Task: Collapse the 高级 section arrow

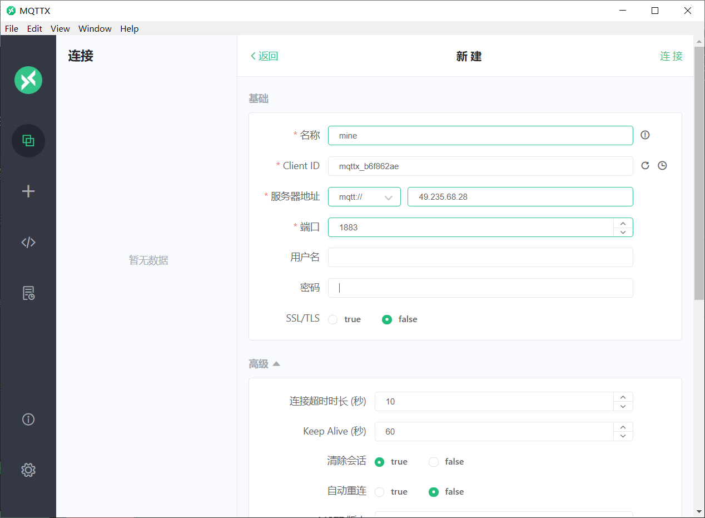Action: tap(276, 364)
